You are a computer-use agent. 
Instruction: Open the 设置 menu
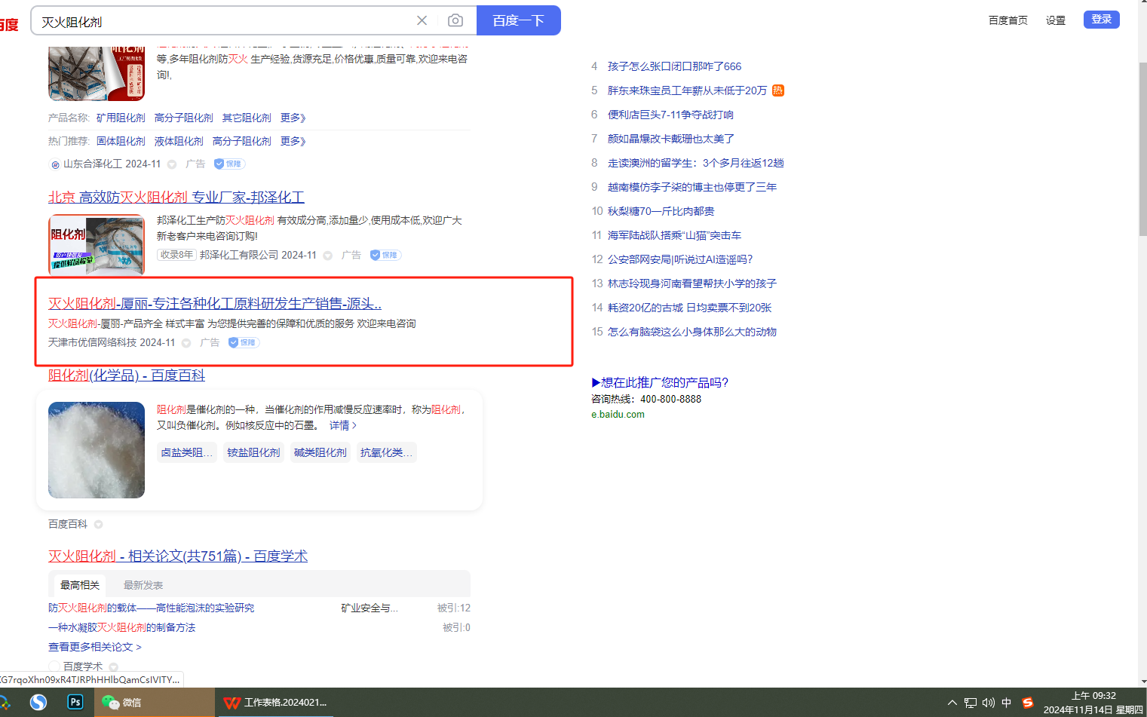click(1056, 20)
